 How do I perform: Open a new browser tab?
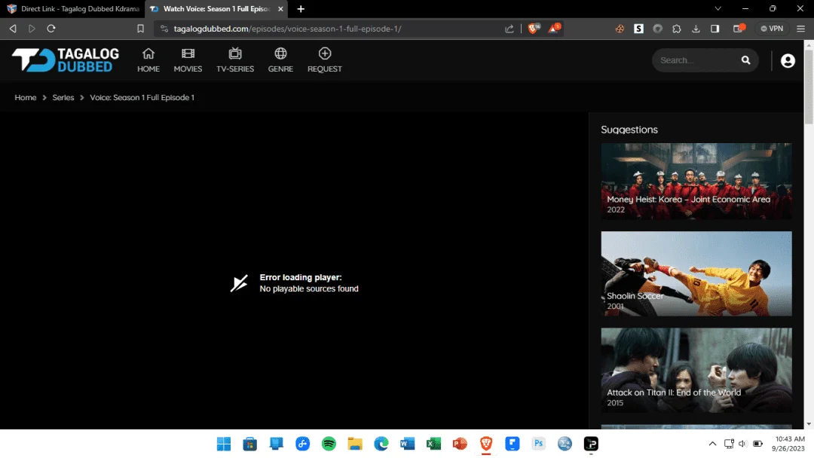[301, 9]
